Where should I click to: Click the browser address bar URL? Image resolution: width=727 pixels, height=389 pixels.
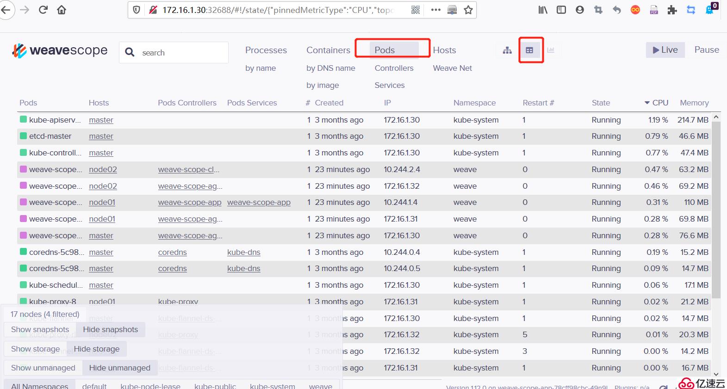tap(278, 10)
